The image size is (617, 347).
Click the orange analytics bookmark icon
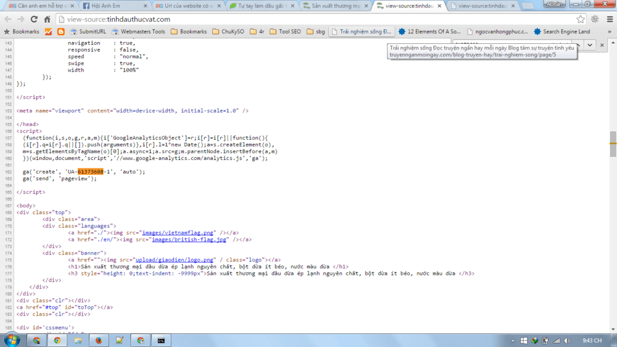(x=48, y=31)
